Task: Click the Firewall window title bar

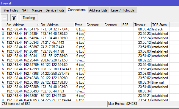Action: [x=89, y=3]
